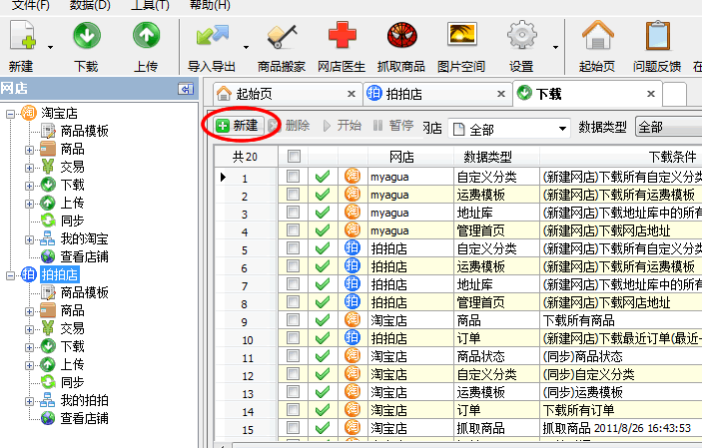This screenshot has height=448, width=702.
Task: Open the 工具(T) menu
Action: (x=150, y=5)
